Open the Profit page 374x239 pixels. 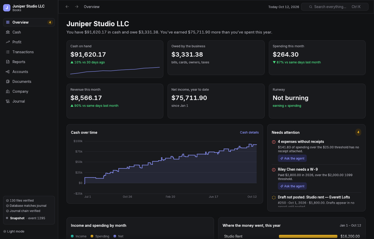pyautogui.click(x=29, y=42)
